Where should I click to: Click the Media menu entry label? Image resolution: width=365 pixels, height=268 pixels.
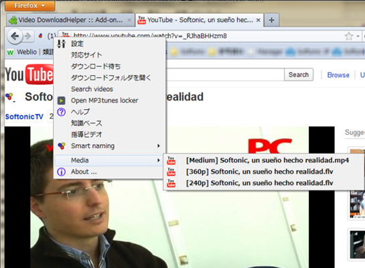click(x=80, y=160)
